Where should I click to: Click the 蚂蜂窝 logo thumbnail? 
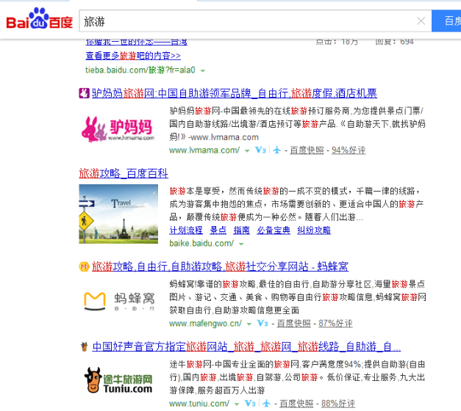[119, 302]
